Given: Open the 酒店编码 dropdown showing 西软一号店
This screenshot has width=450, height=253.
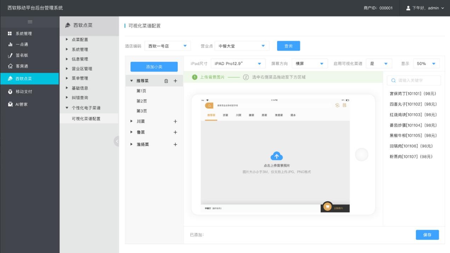Looking at the screenshot, I should [168, 46].
